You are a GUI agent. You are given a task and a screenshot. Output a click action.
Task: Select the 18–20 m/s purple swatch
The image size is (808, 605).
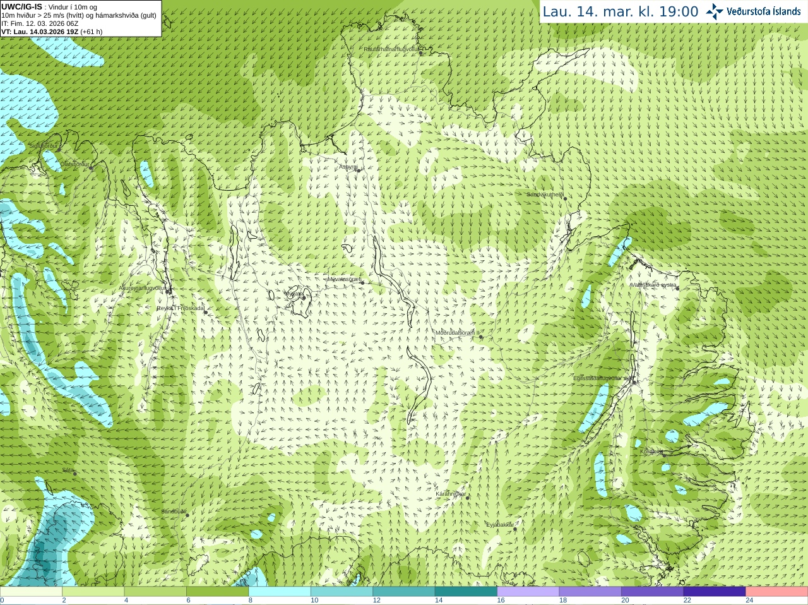[591, 592]
